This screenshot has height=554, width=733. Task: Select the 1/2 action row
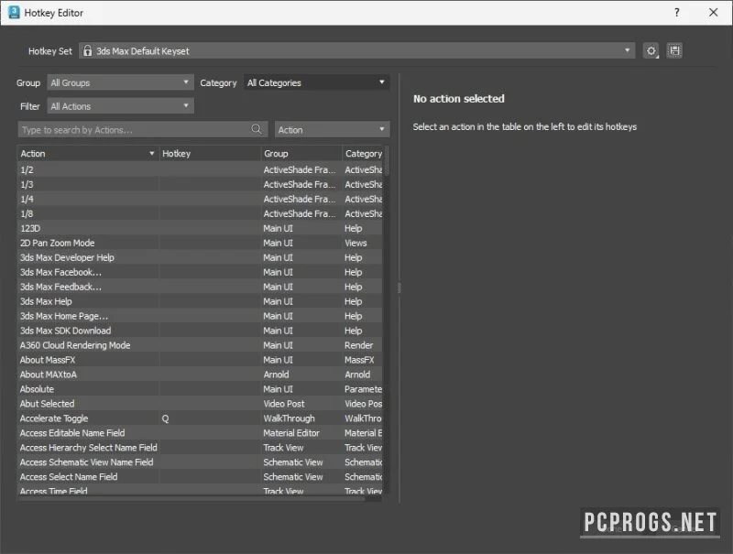(x=200, y=169)
